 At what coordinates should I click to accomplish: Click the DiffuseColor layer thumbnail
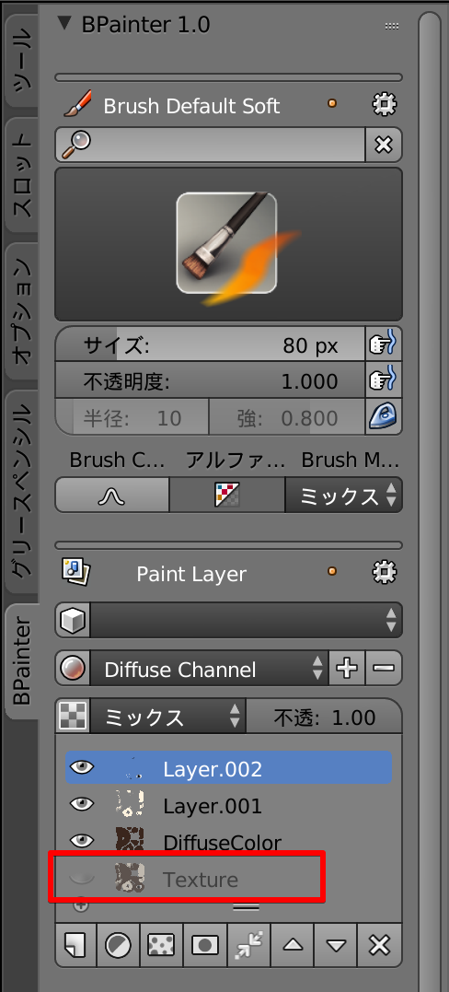coord(131,842)
